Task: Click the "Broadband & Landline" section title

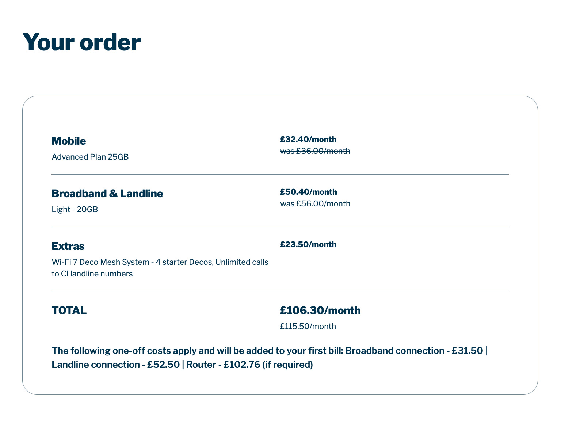Action: pos(107,194)
